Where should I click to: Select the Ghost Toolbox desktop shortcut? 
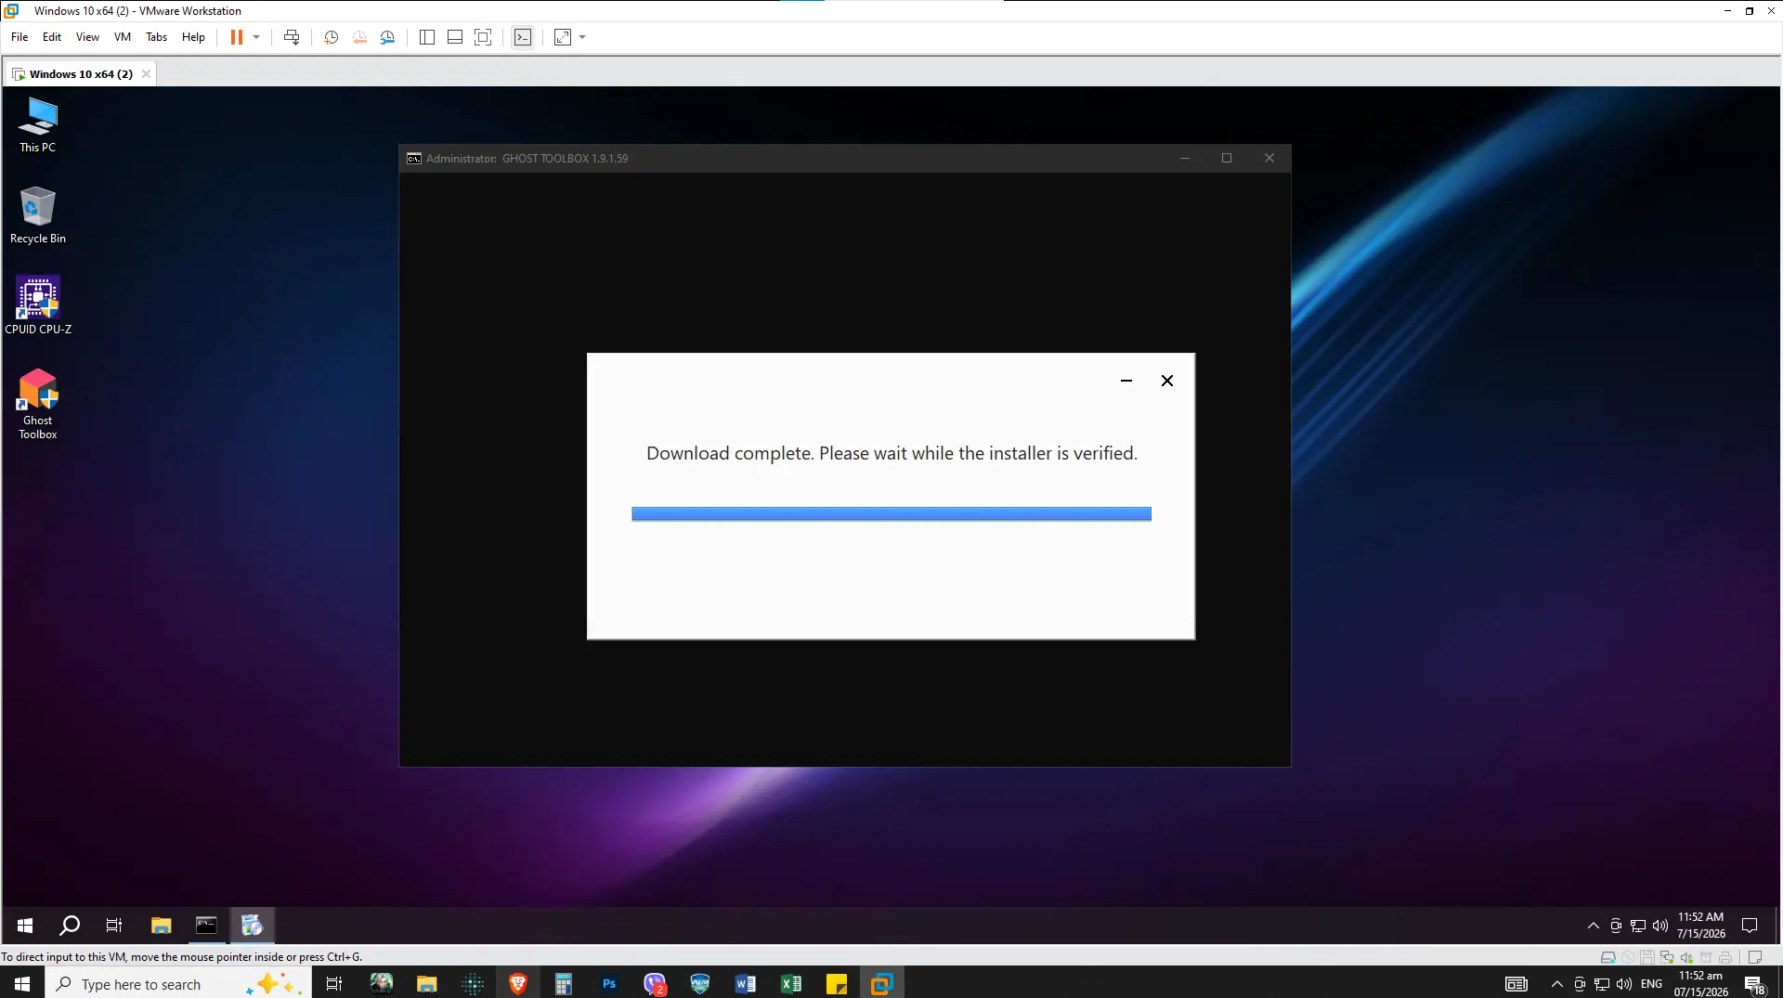(38, 405)
